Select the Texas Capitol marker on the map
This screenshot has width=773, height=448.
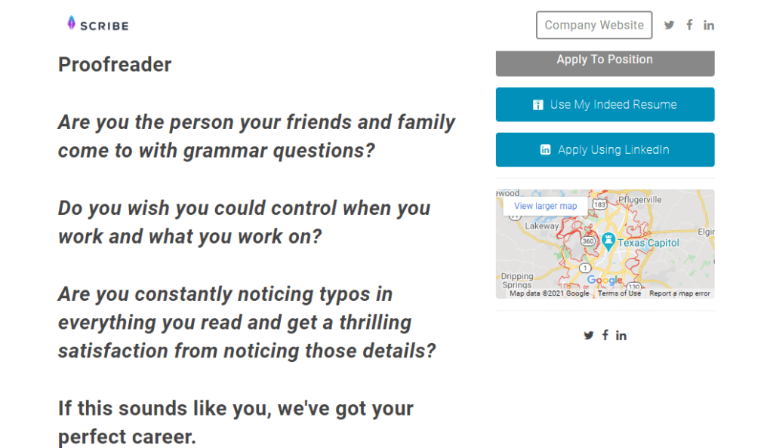[608, 241]
